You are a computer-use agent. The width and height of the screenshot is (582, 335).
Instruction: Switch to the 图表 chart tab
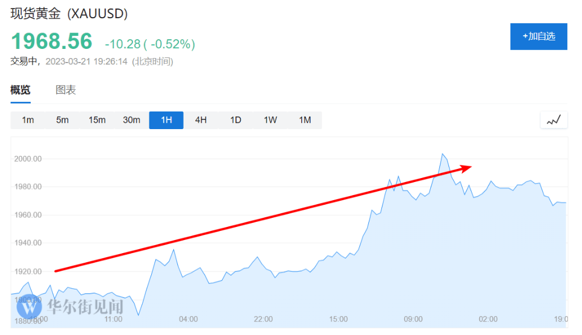[66, 90]
